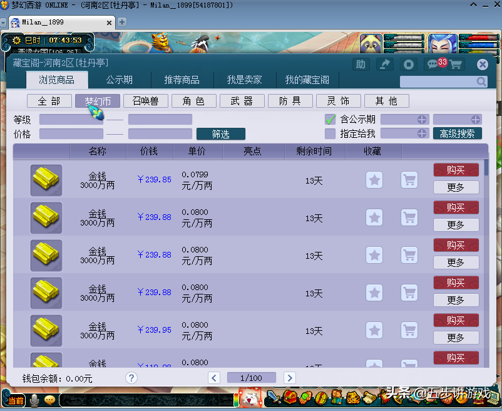Click the share arrow icon in header
This screenshot has height=411, width=502.
[384, 65]
